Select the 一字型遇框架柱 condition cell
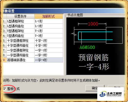 (20, 50)
